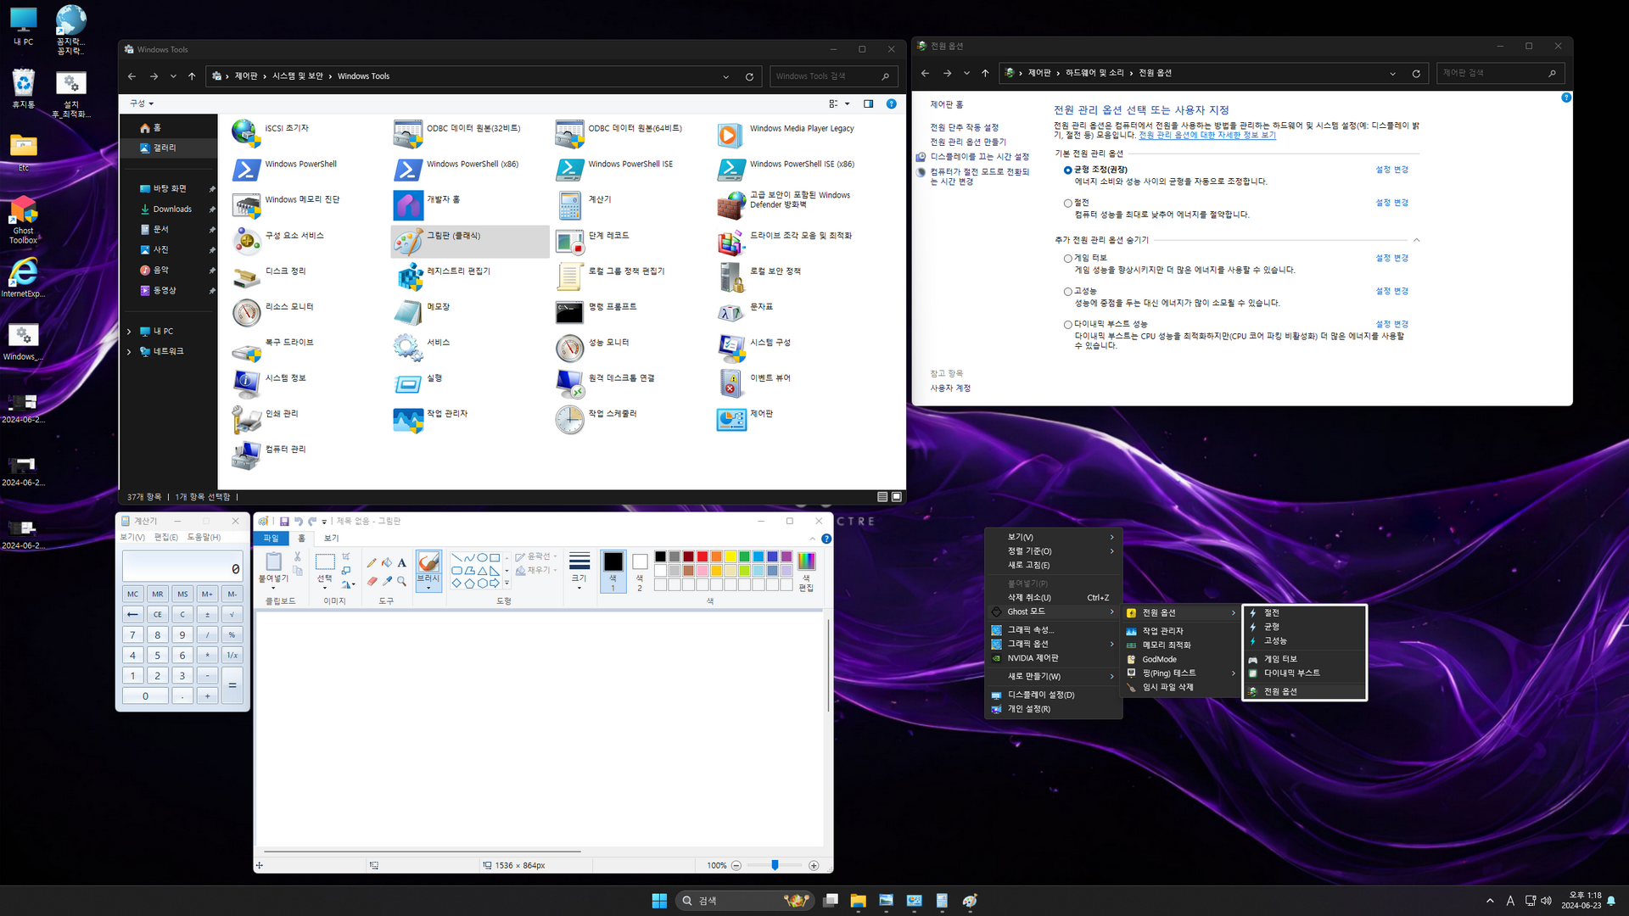Select the 게임 터보 power plan option
This screenshot has width=1629, height=916.
click(x=1067, y=259)
